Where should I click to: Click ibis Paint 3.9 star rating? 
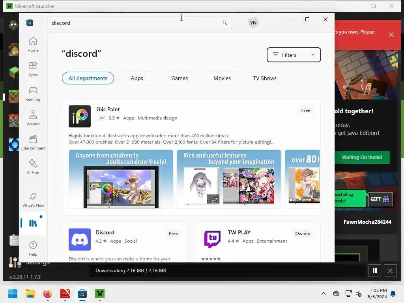[x=114, y=118]
